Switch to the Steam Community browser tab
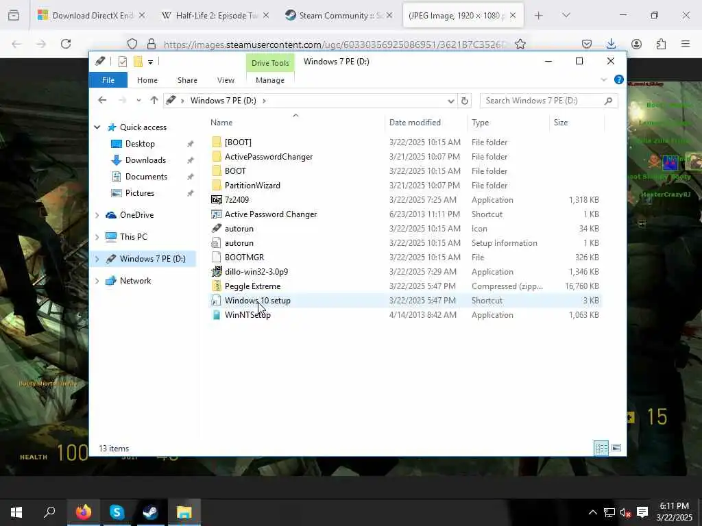The height and width of the screenshot is (526, 702). (339, 16)
